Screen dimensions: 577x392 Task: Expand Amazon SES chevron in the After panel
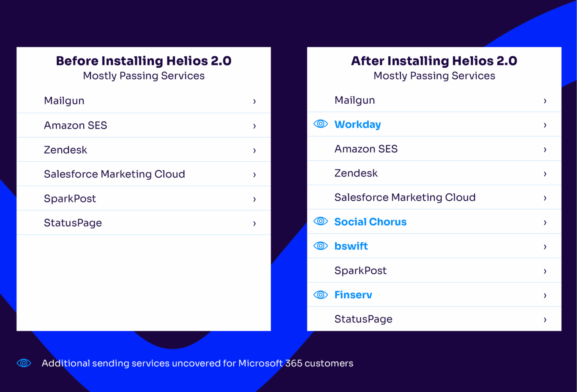(x=545, y=150)
